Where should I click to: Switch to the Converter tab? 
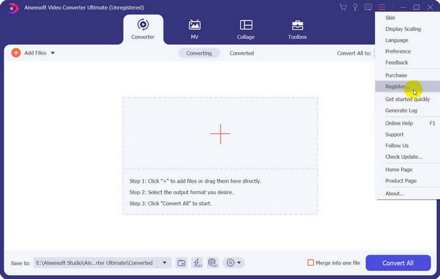click(x=143, y=29)
